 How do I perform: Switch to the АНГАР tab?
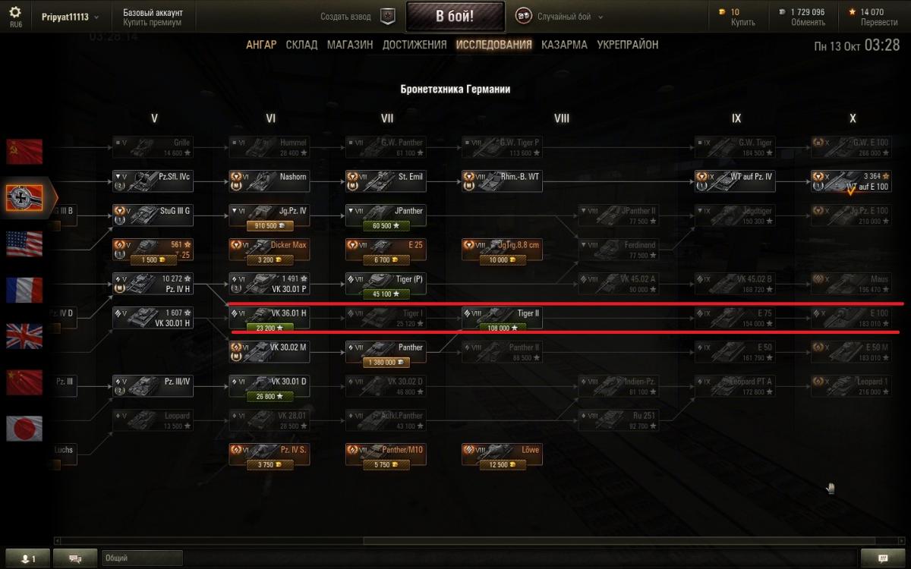[261, 45]
